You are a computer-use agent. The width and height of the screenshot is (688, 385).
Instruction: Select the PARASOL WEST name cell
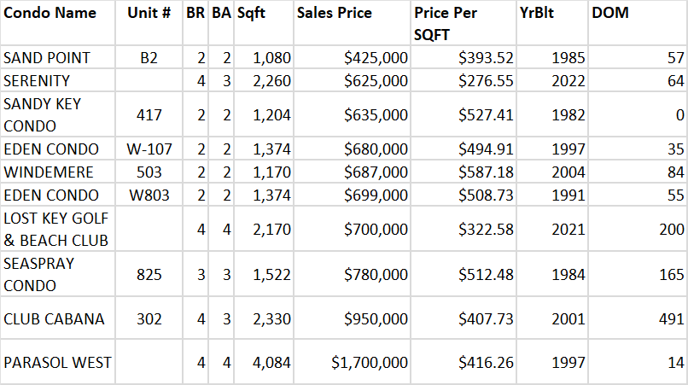[x=57, y=363]
